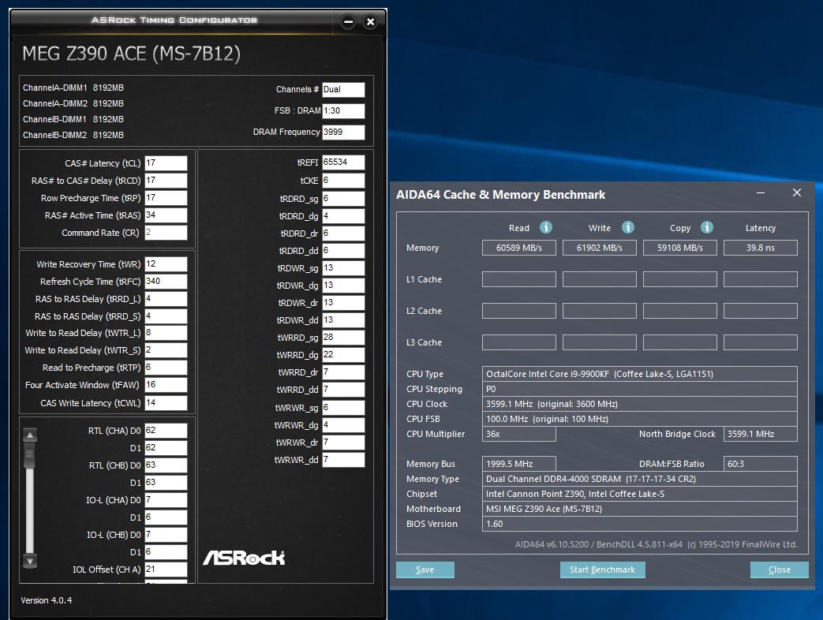This screenshot has width=823, height=620.
Task: Minimize the ASRock Timing Configurator window
Action: pyautogui.click(x=348, y=22)
